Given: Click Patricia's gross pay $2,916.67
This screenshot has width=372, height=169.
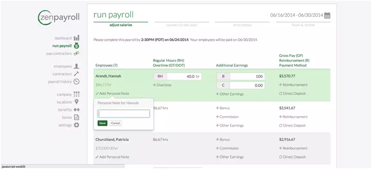Looking at the screenshot, I should point(287,140).
